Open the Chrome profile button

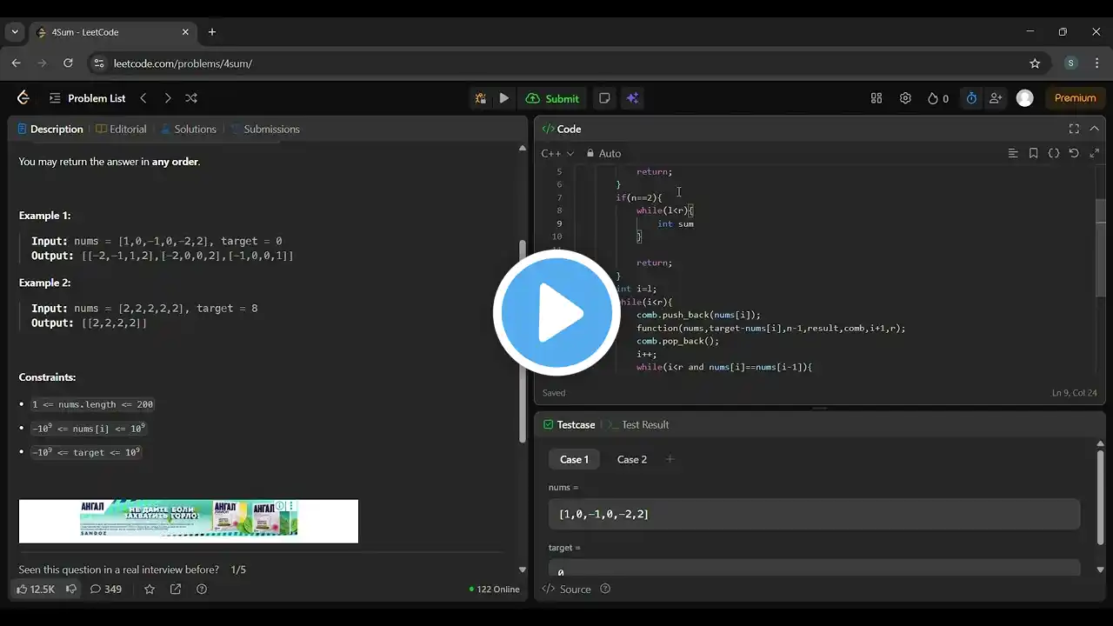pos(1070,63)
